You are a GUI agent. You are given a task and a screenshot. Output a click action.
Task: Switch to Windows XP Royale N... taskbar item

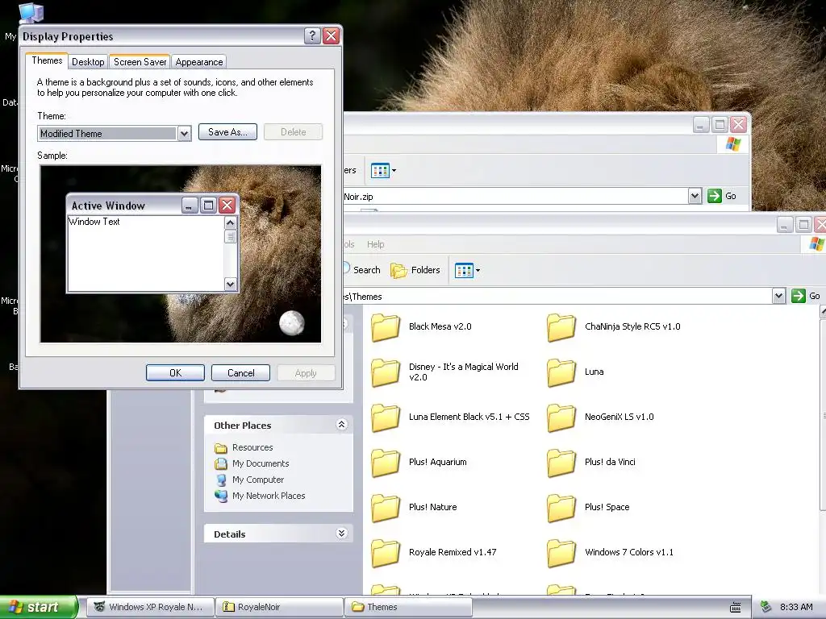click(x=150, y=607)
